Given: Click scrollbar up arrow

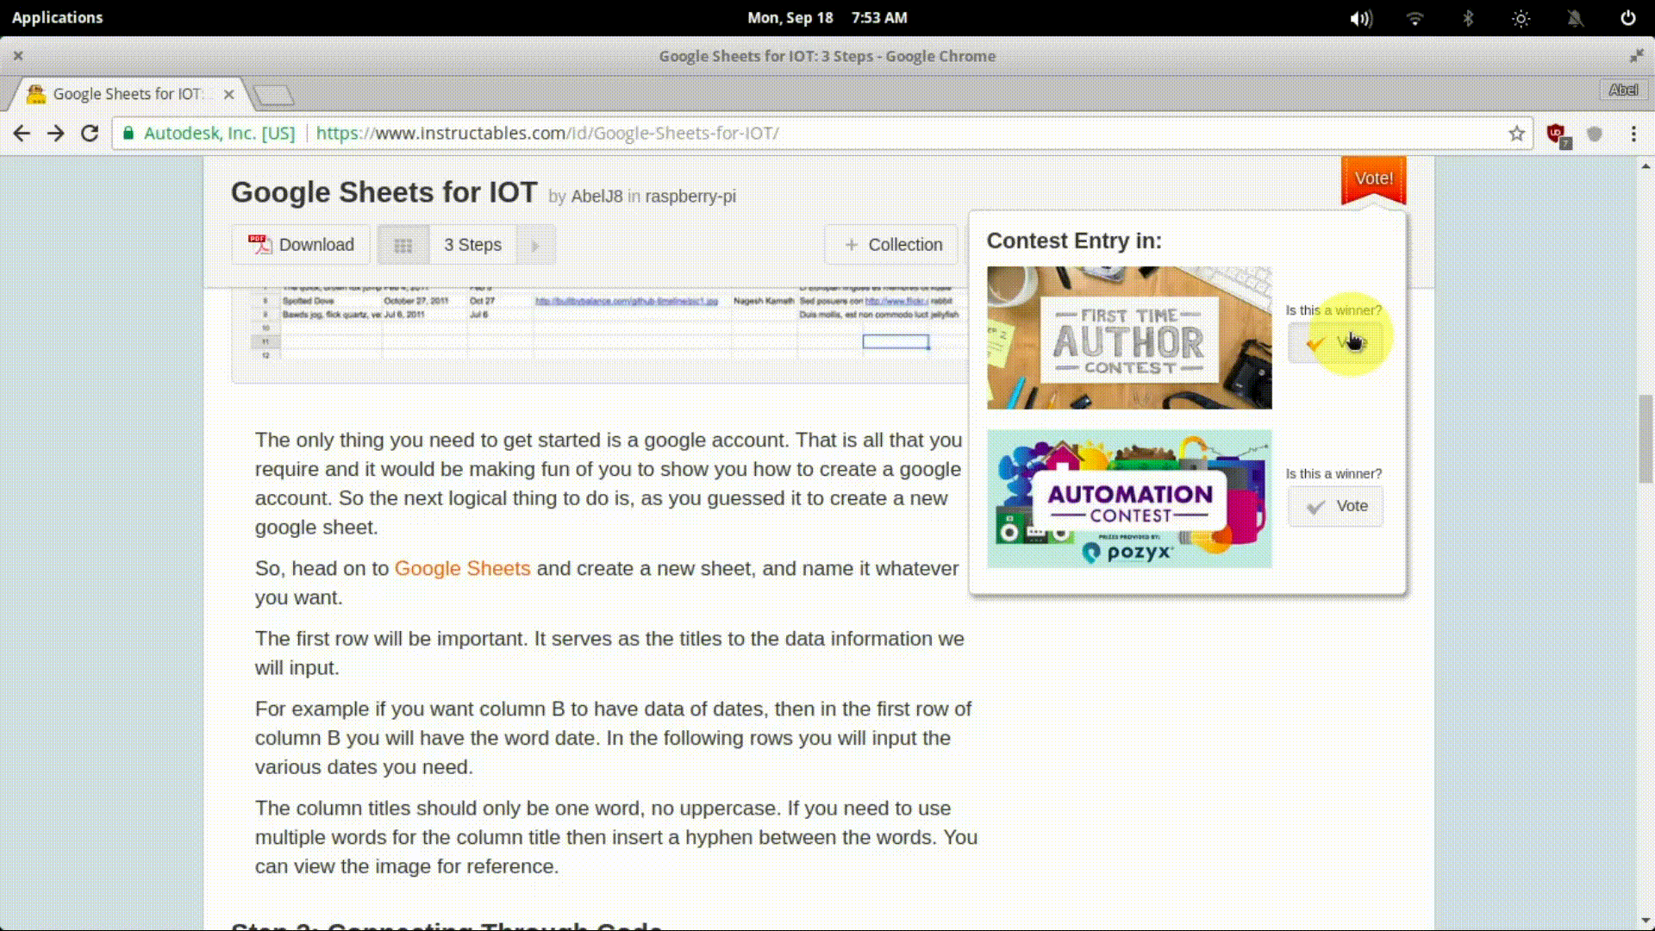Looking at the screenshot, I should [1646, 166].
